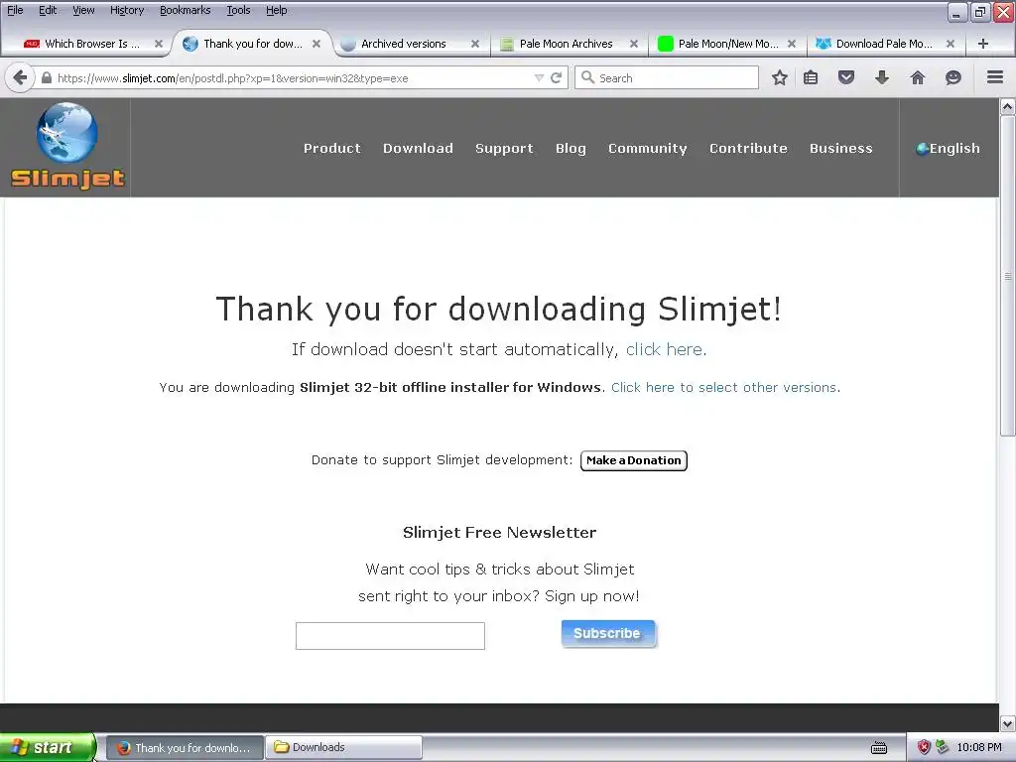The image size is (1016, 762).
Task: Open Download in site navigation
Action: coord(418,149)
